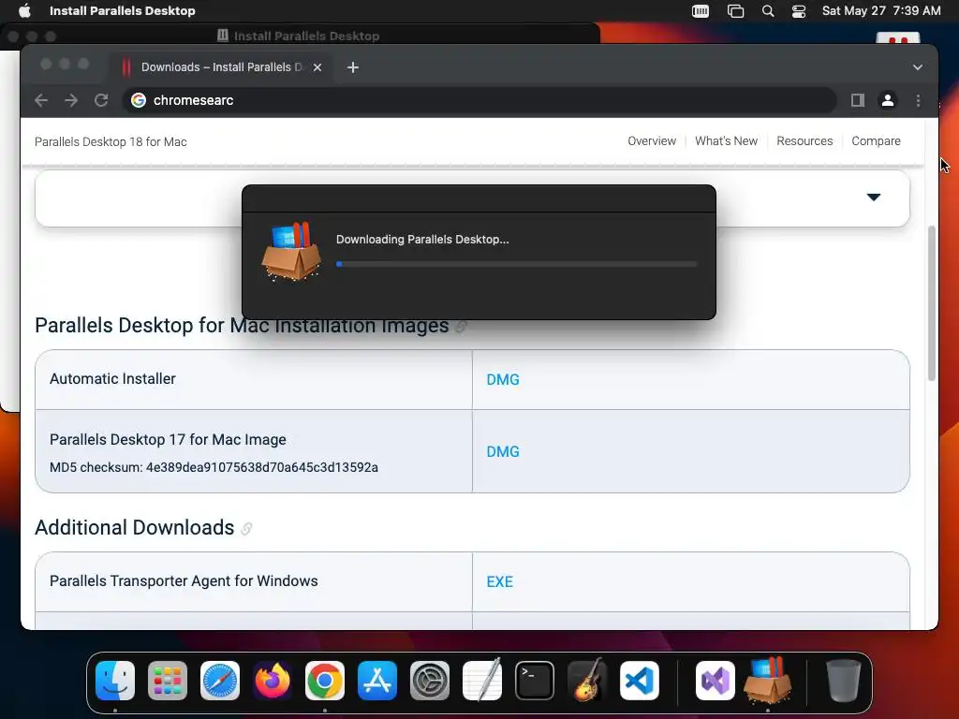Open Visual Studio Code from Dock
959x719 pixels.
[x=639, y=681]
